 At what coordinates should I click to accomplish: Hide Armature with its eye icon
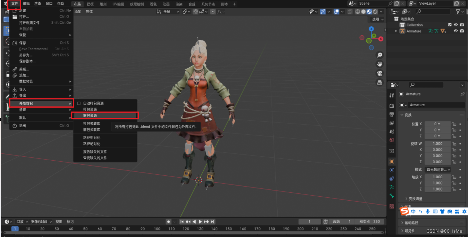[x=456, y=31]
